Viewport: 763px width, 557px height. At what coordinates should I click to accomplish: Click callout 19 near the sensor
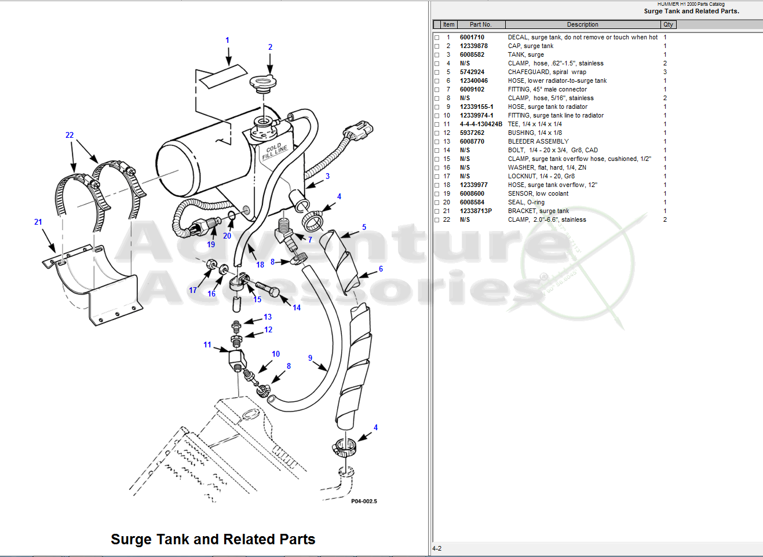211,245
